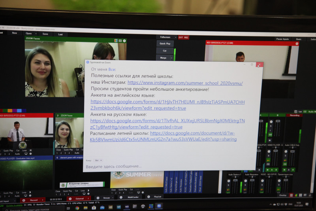Open gear under the green wrapping element input
The width and height of the screenshot is (316, 211).
(88, 194)
